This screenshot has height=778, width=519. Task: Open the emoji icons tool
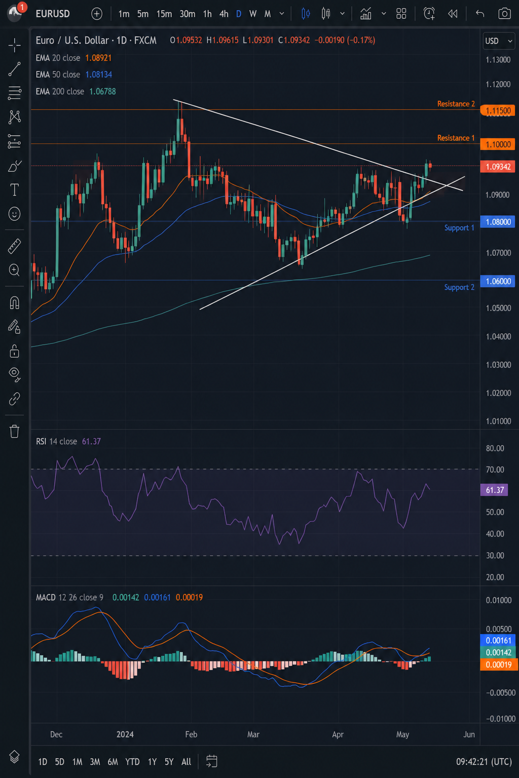pyautogui.click(x=14, y=214)
